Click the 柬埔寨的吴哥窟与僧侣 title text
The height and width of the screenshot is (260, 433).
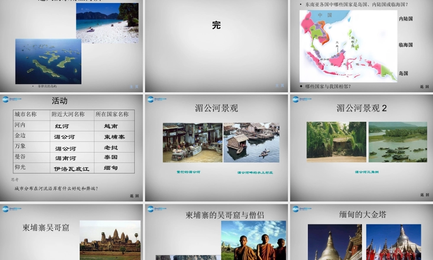(225, 215)
